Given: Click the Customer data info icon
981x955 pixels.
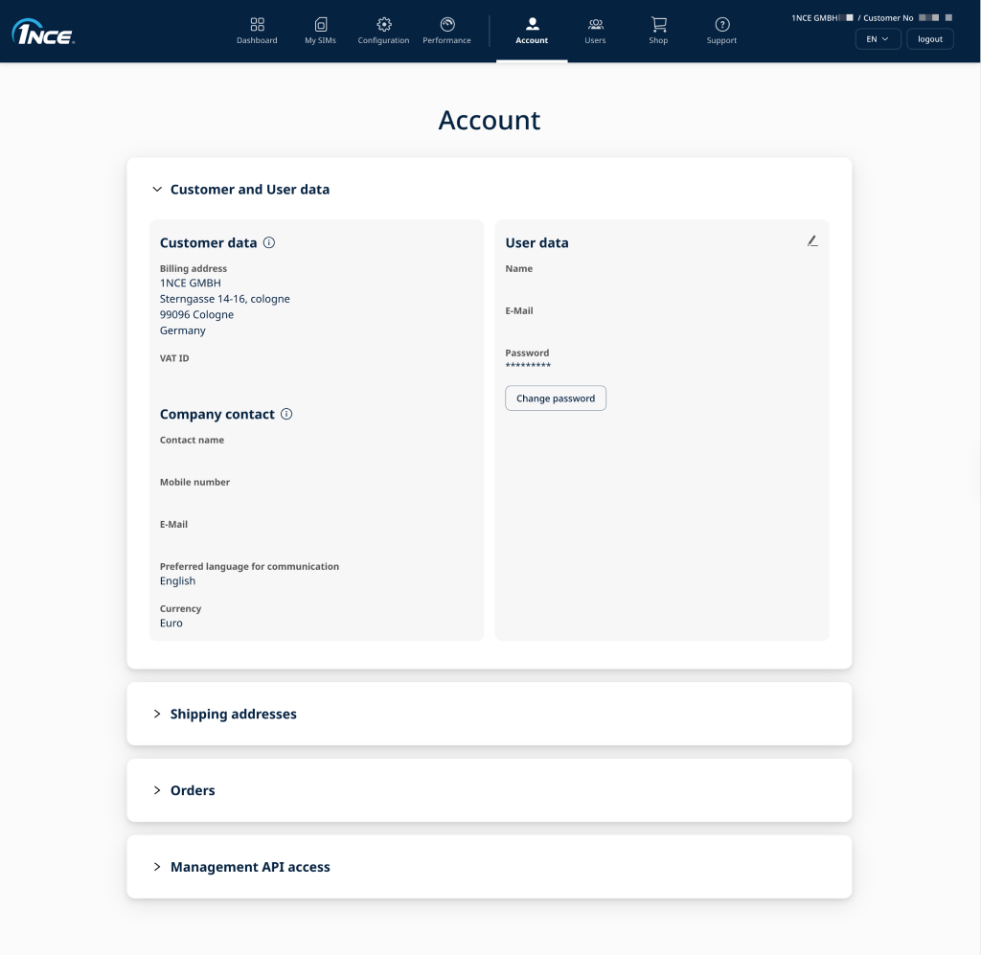Looking at the screenshot, I should point(269,242).
